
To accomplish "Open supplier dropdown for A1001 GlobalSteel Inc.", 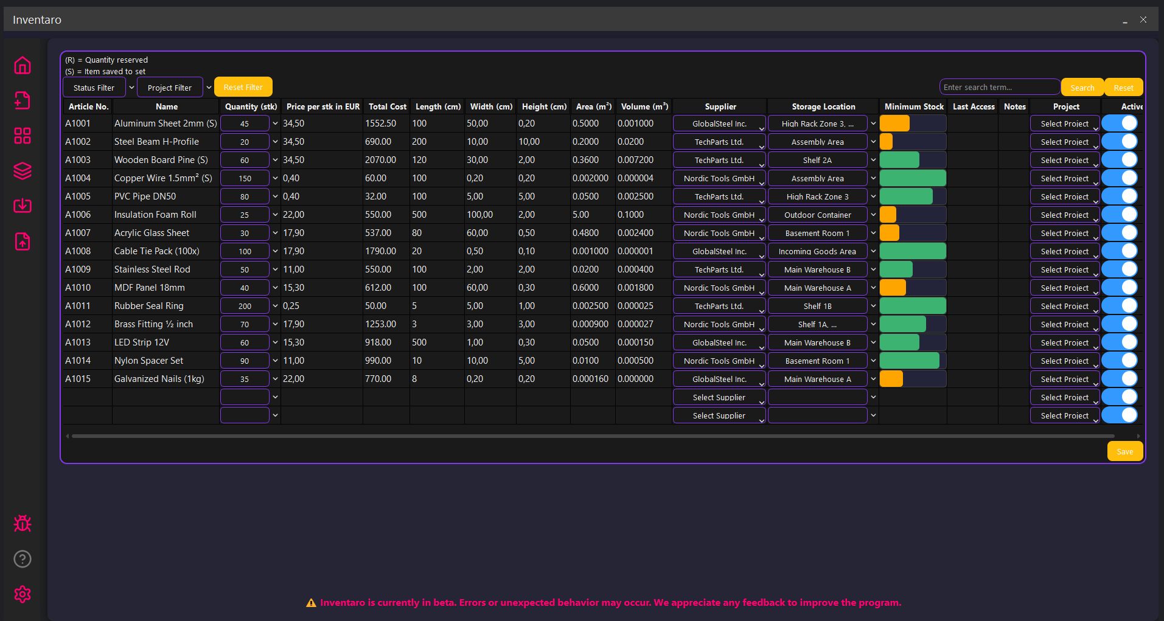I will 719,123.
